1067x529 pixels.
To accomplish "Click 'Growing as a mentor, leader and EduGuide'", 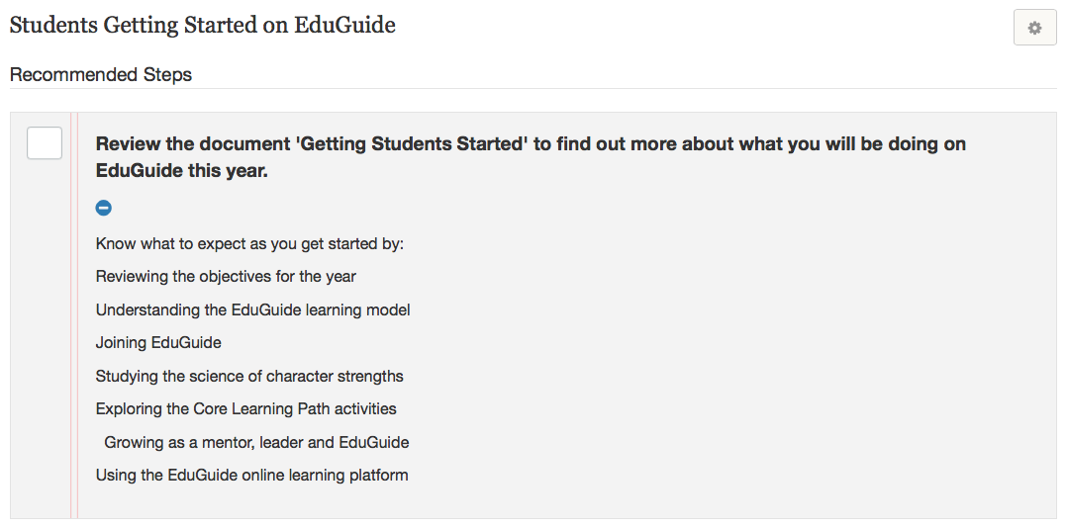I will pos(256,443).
